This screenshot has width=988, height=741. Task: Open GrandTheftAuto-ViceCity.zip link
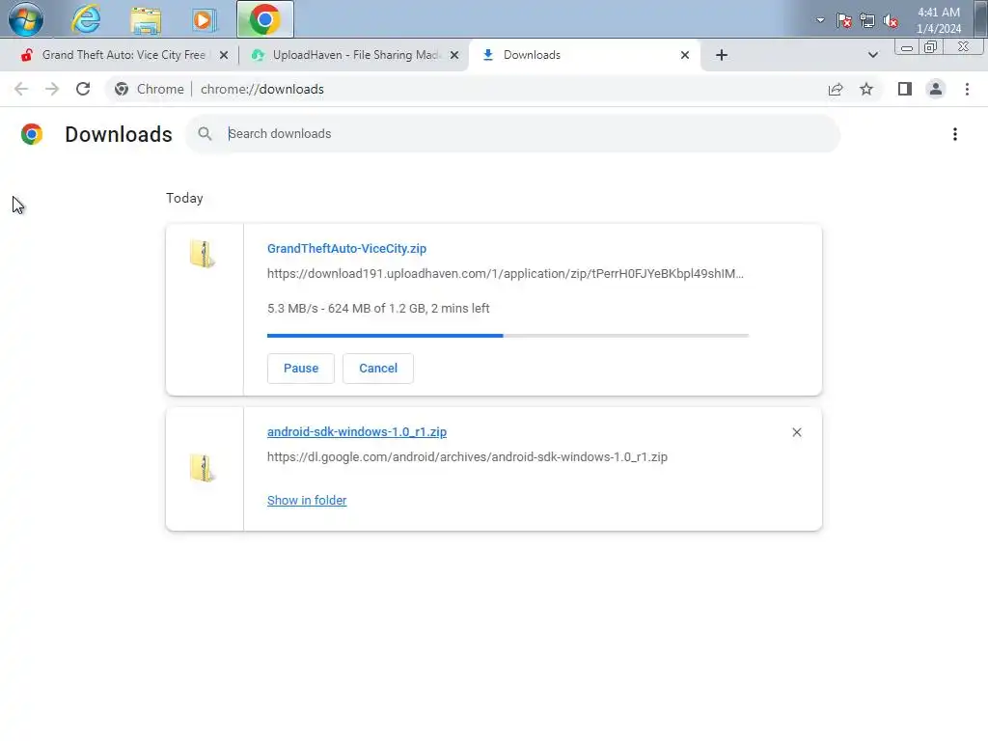coord(346,248)
